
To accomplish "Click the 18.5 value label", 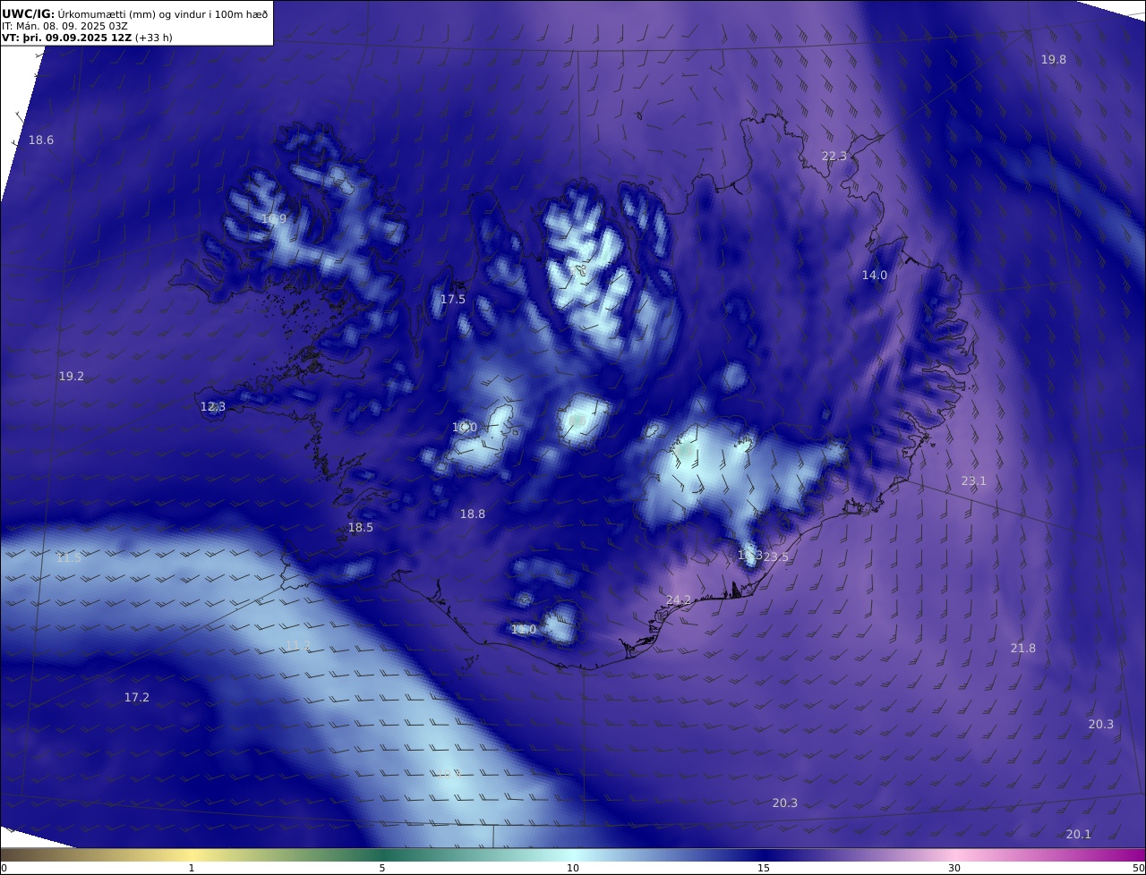I will point(361,528).
